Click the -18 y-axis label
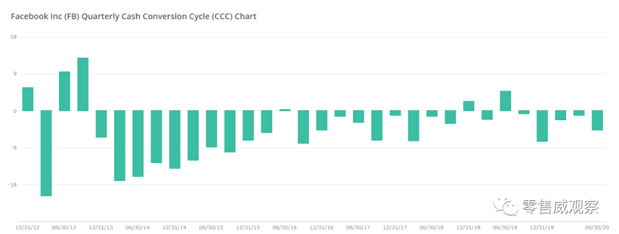The height and width of the screenshot is (234, 619). pos(13,185)
